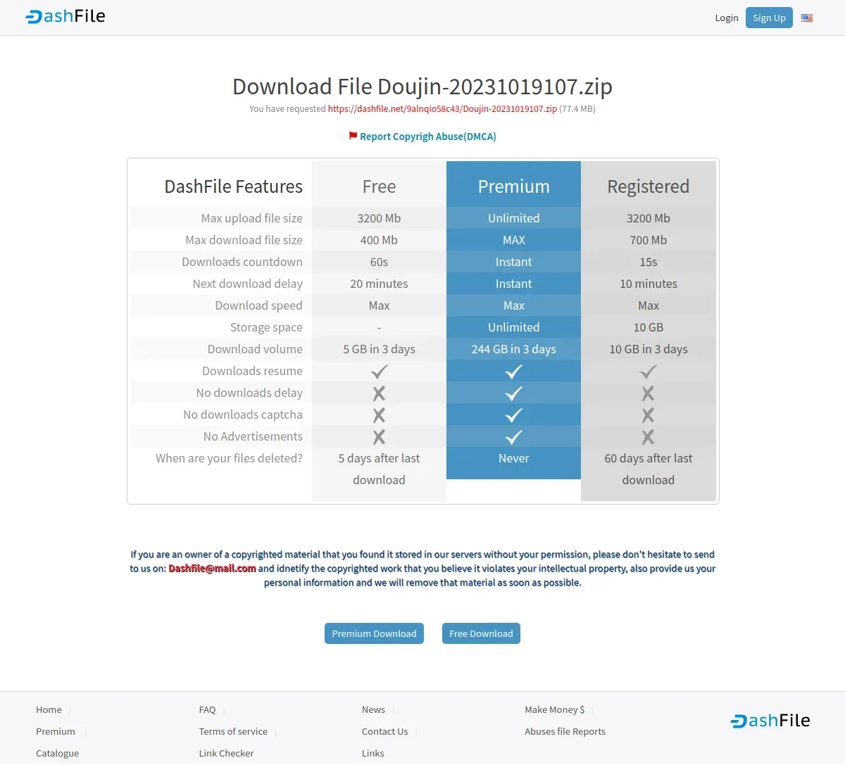Click Registered column No downloads delay cross

click(x=649, y=393)
